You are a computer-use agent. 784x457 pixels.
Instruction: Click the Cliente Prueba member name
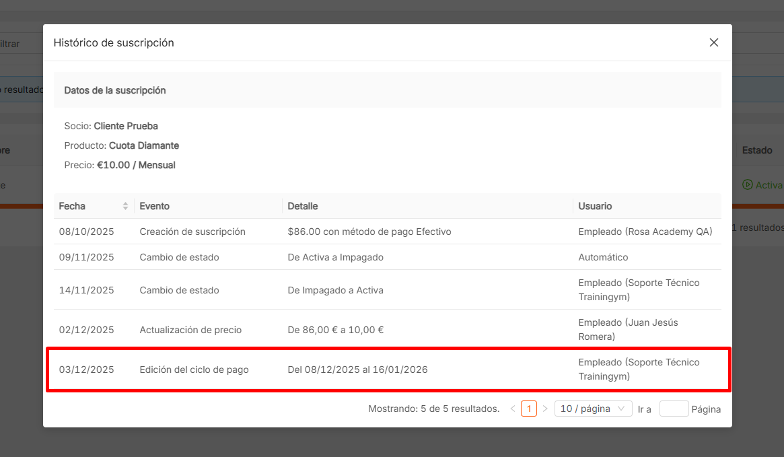pyautogui.click(x=126, y=126)
